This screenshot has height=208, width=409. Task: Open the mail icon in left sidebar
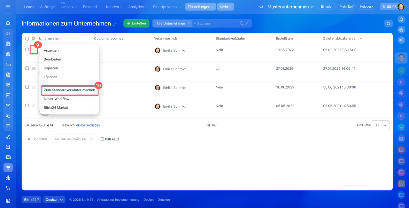tap(8, 106)
